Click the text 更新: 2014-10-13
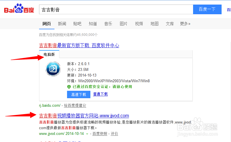The image size is (231, 142). click(x=82, y=75)
